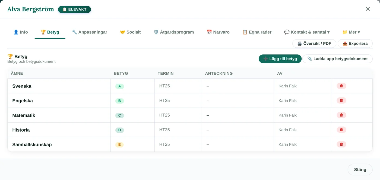Click the grade A badge for Svenska
Image resolution: width=380 pixels, height=180 pixels.
120,86
